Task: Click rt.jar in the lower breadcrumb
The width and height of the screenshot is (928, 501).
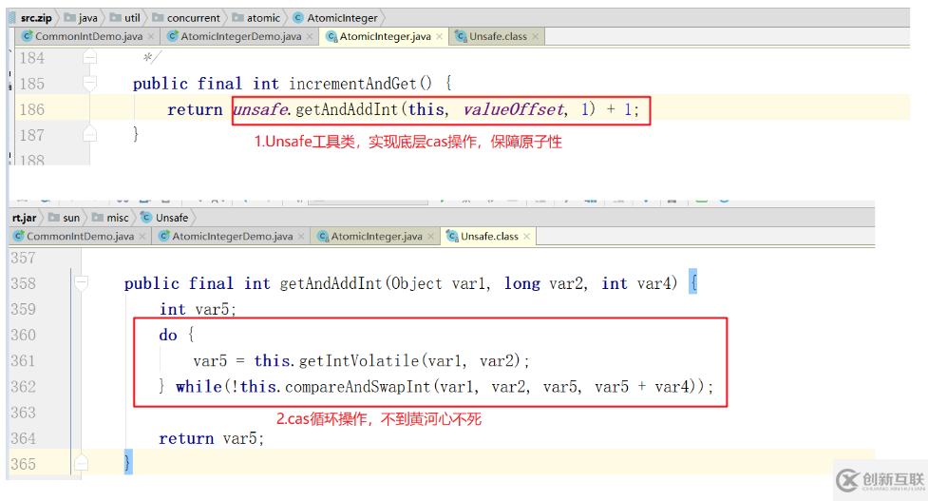Action: pyautogui.click(x=24, y=218)
